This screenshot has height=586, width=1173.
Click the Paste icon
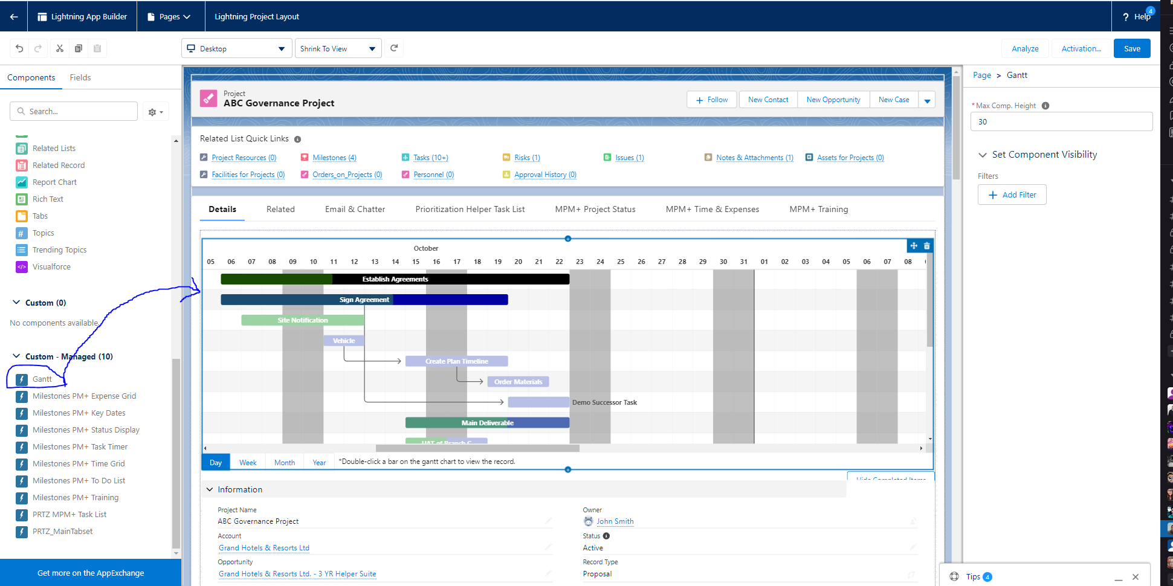pyautogui.click(x=97, y=48)
